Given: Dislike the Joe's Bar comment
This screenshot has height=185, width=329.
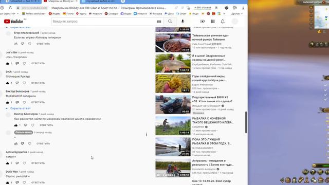Looking at the screenshot, I should (x=17, y=63).
